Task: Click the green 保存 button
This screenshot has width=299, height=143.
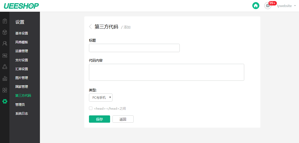Action: pos(100,119)
